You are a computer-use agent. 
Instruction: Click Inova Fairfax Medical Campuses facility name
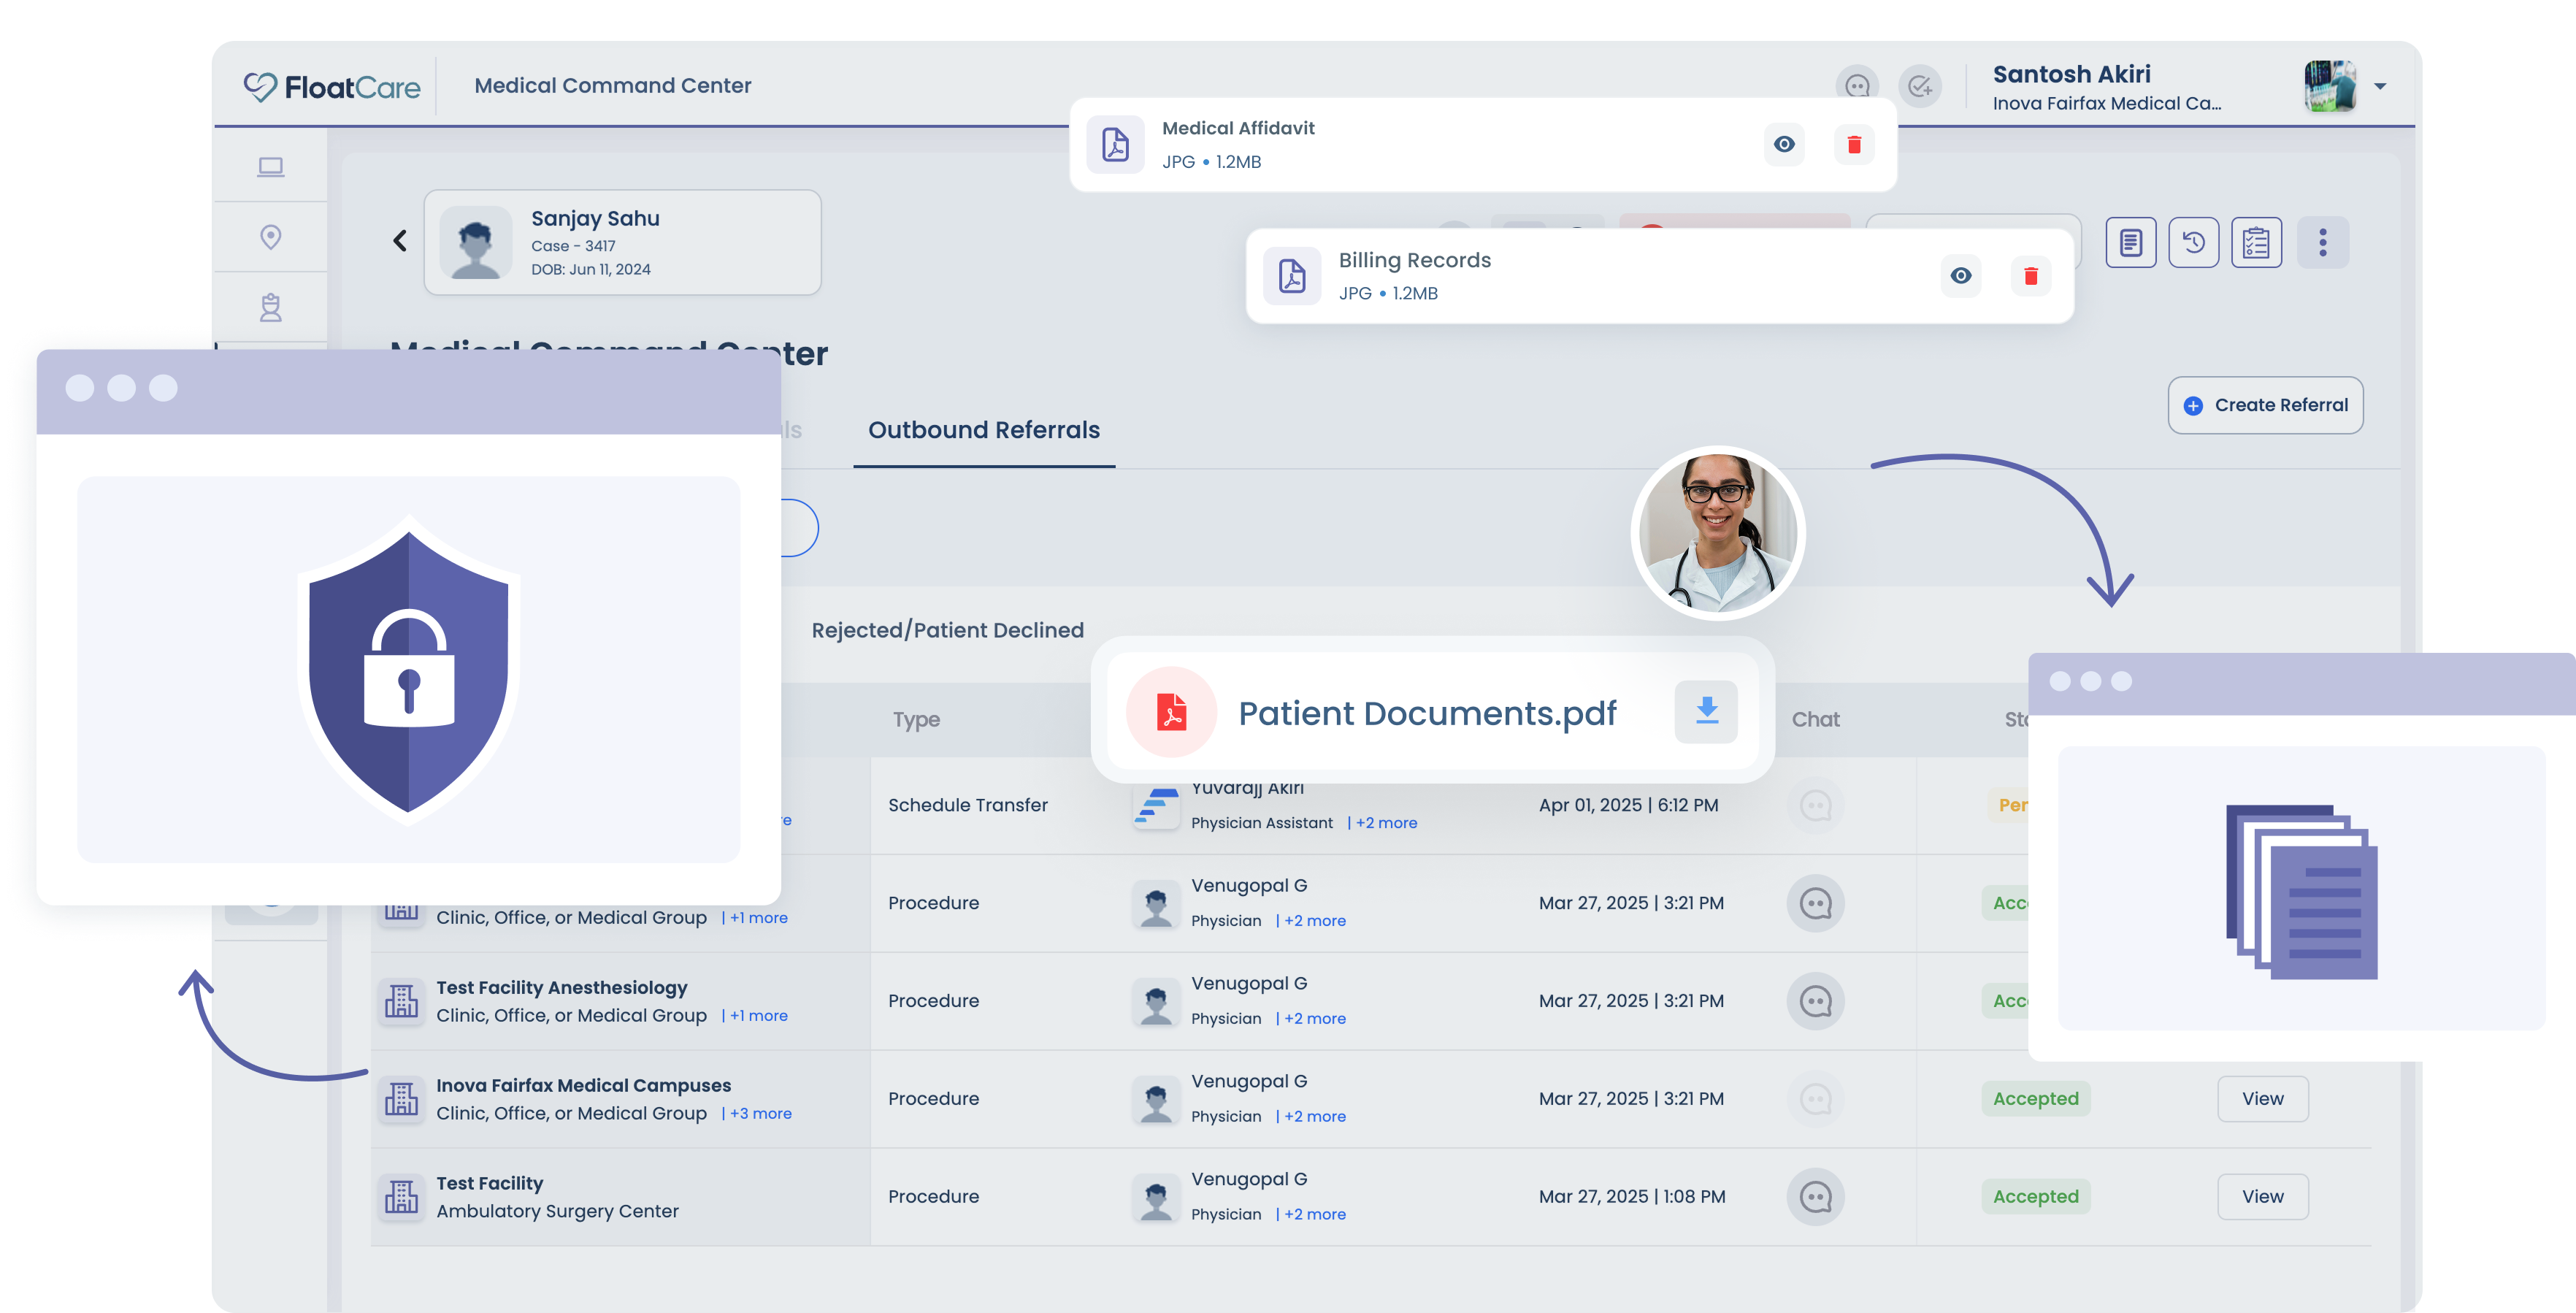(x=583, y=1086)
